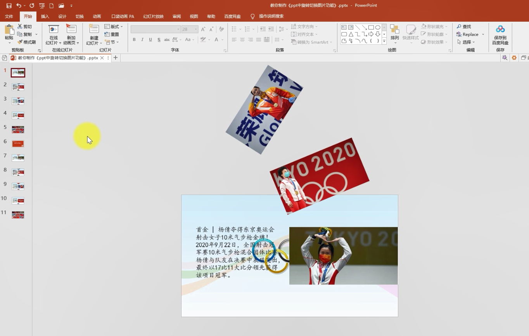
Task: Start slideshow from beginning icon in title bar
Action: coord(42,6)
